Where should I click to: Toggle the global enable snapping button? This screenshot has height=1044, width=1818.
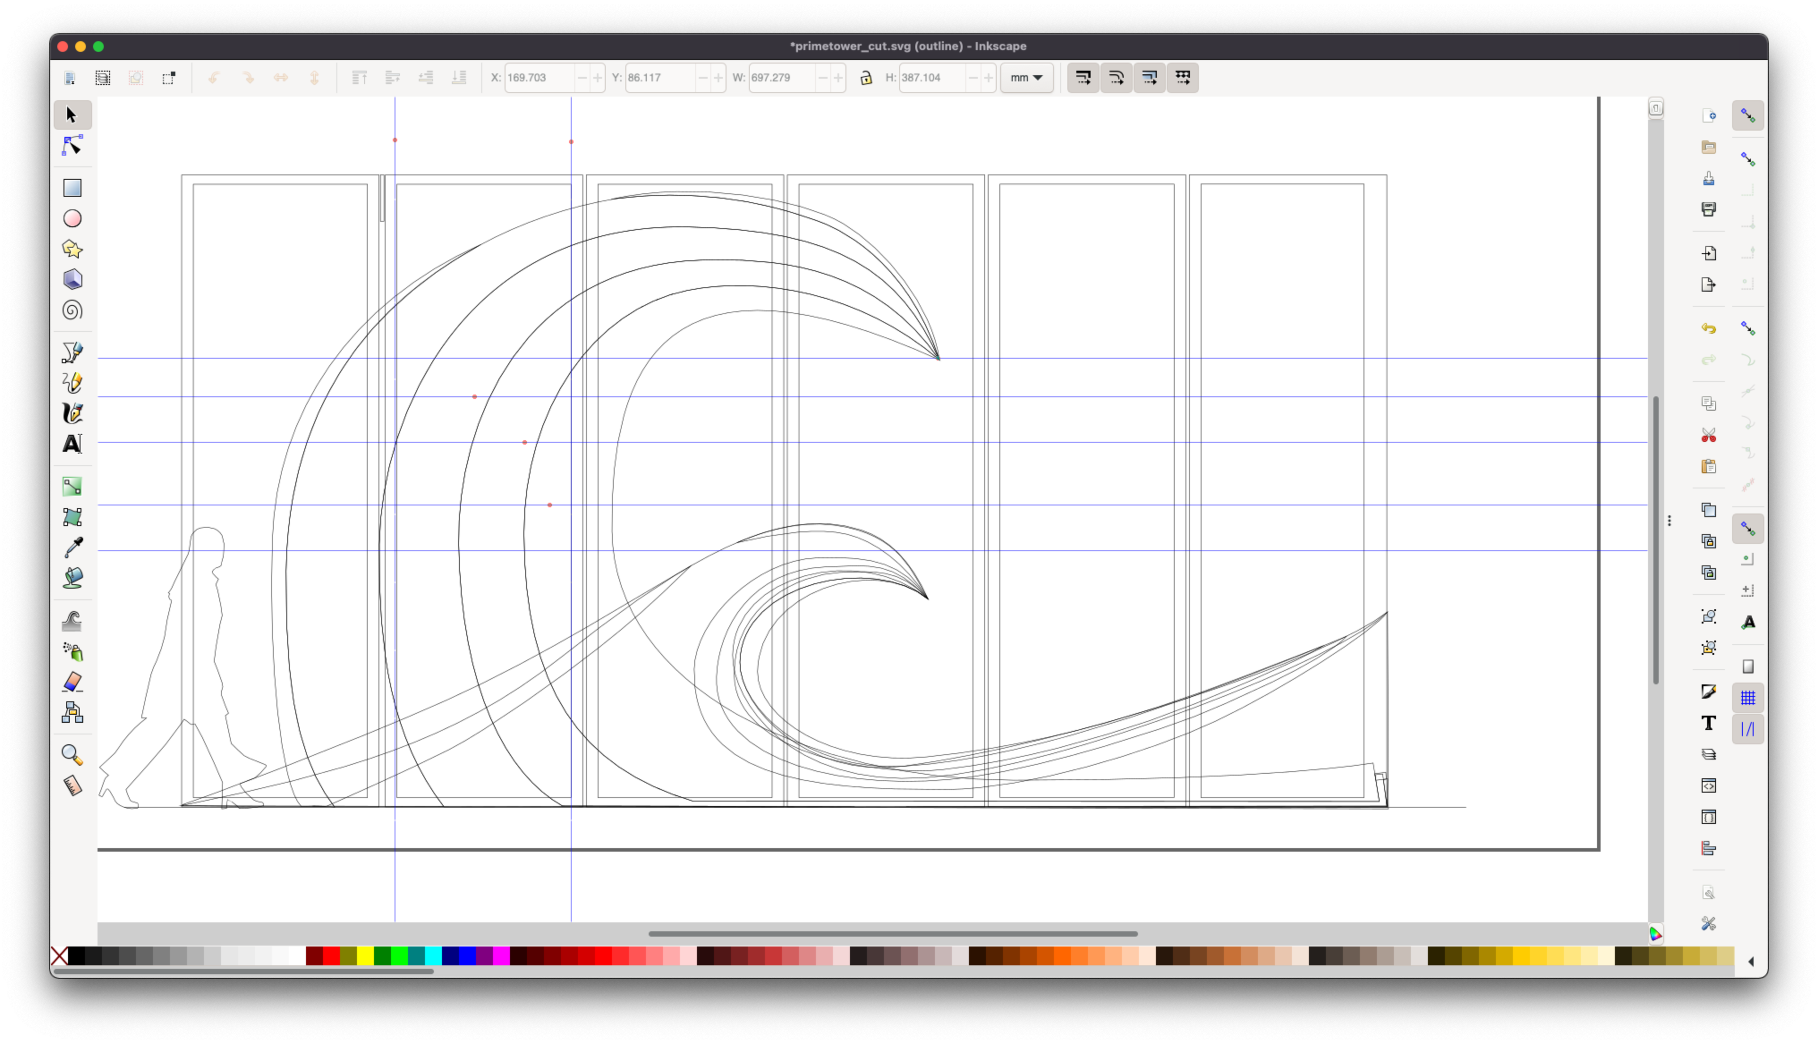[x=1748, y=115]
